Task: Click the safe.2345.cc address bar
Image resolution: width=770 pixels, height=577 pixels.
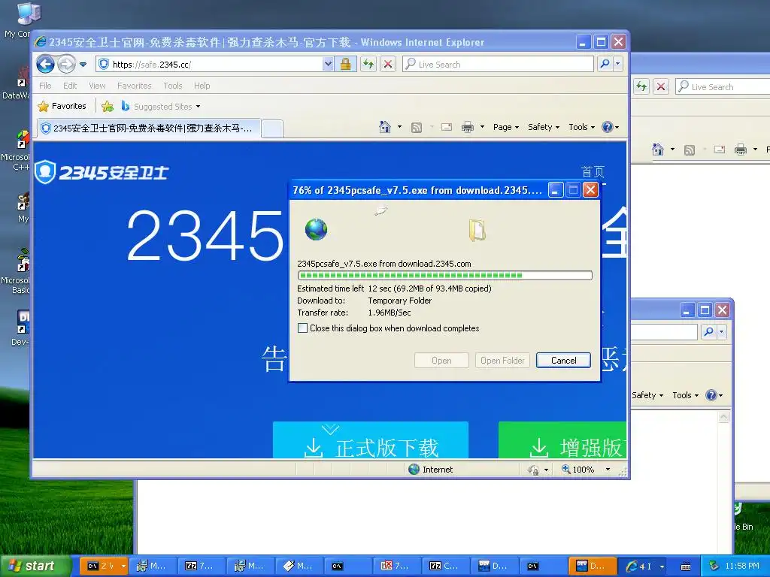Action: pos(209,65)
